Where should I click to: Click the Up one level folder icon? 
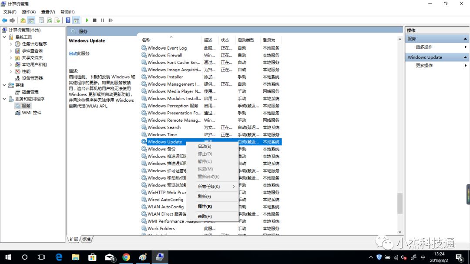(23, 20)
